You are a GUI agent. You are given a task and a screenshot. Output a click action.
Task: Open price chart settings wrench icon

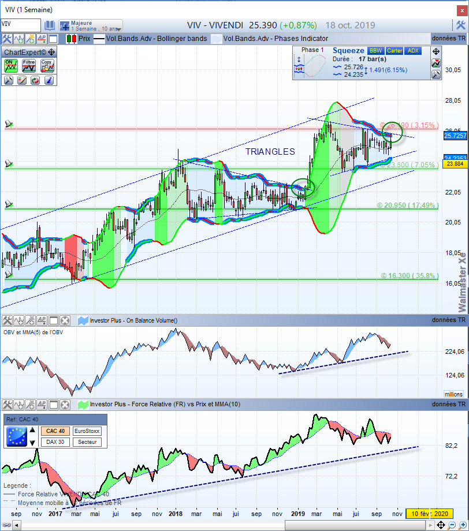point(7,39)
